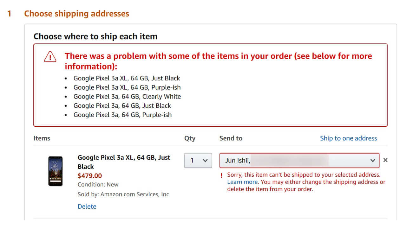Click the X icon beside the address dropdown
The height and width of the screenshot is (228, 406).
pyautogui.click(x=385, y=160)
